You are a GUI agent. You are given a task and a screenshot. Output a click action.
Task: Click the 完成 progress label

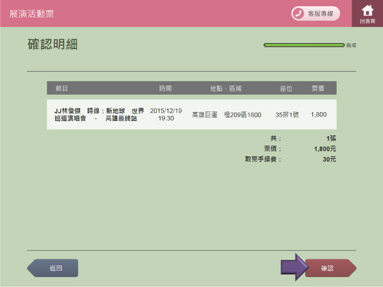point(351,45)
